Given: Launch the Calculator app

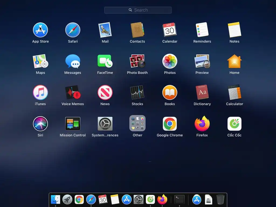Looking at the screenshot, I should (x=234, y=92).
